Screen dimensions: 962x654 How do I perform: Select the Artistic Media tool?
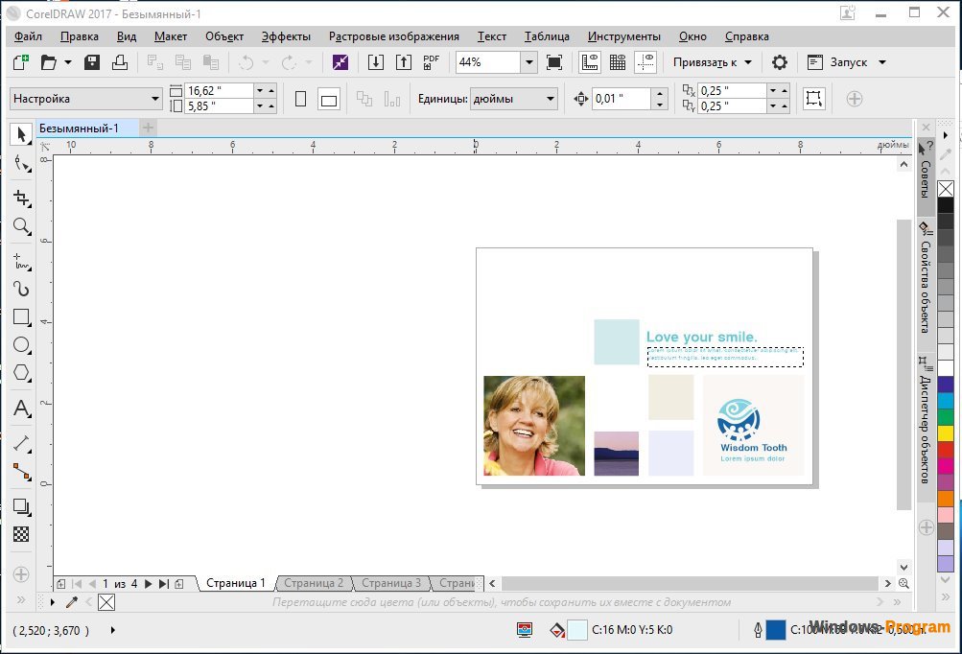(x=21, y=289)
